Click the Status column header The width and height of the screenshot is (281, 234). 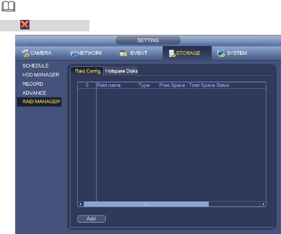pyautogui.click(x=223, y=85)
